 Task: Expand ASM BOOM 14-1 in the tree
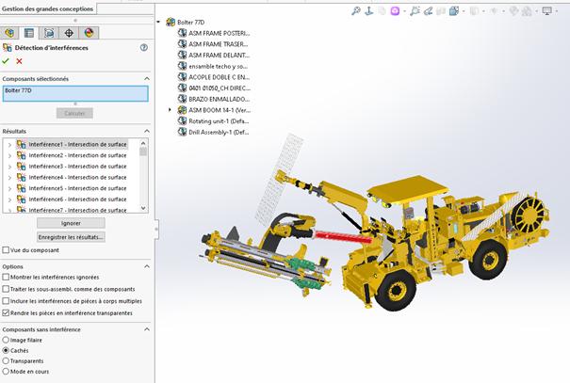[170, 110]
